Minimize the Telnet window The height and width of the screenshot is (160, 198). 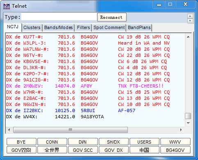pos(159,5)
